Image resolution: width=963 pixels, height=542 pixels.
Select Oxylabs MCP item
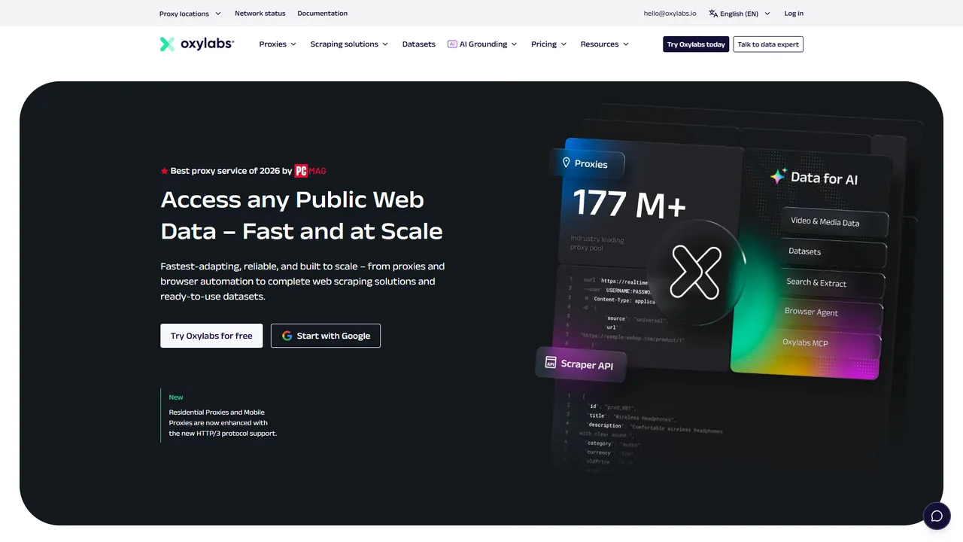click(x=829, y=343)
